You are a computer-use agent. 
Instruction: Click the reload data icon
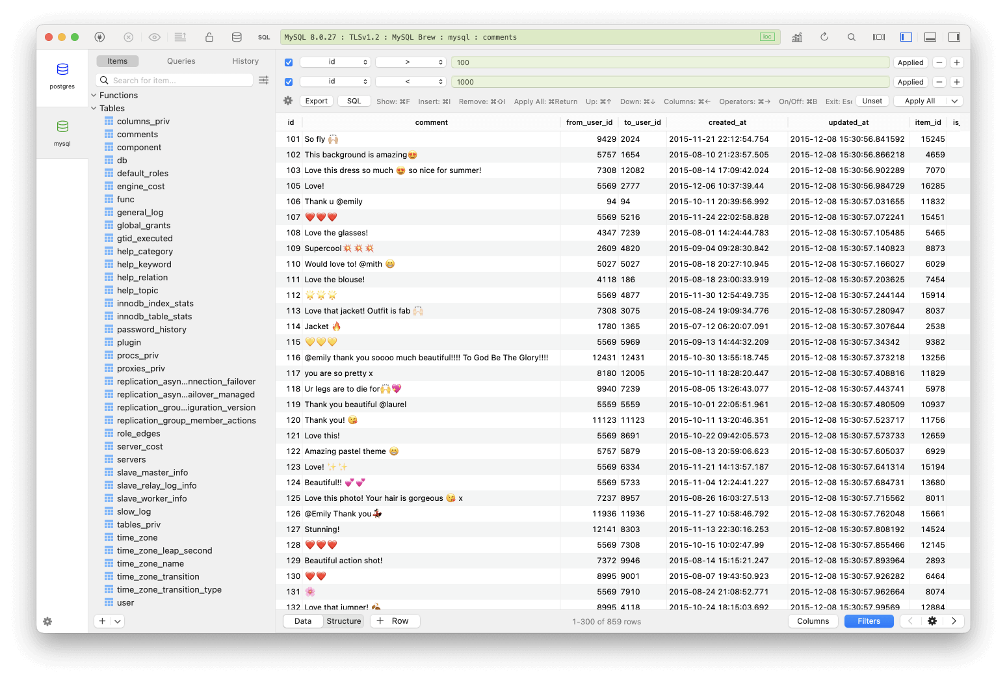tap(824, 37)
